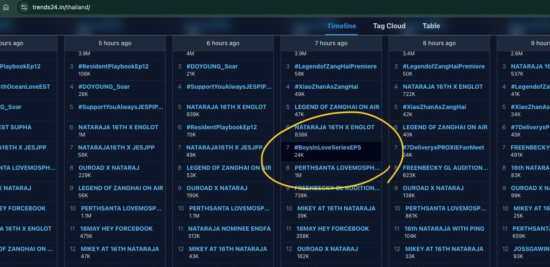The width and height of the screenshot is (550, 267).
Task: Open NATARAJA NOMINEE ENGFA trend
Action: pyautogui.click(x=229, y=229)
